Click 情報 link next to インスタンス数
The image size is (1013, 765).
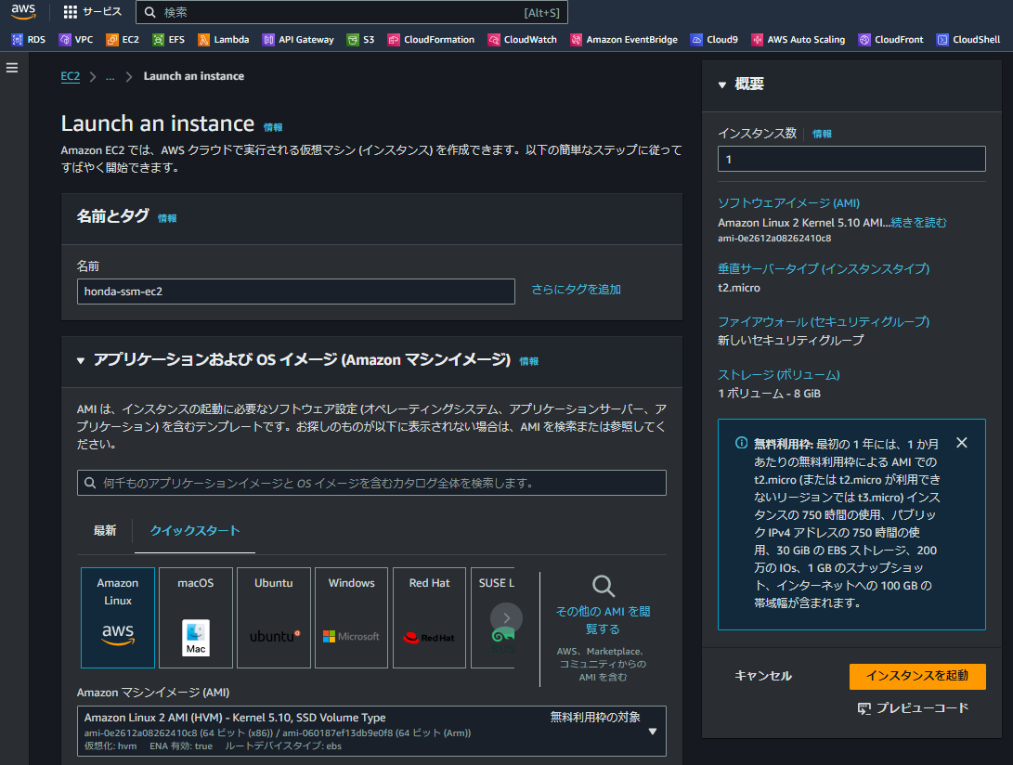click(822, 134)
